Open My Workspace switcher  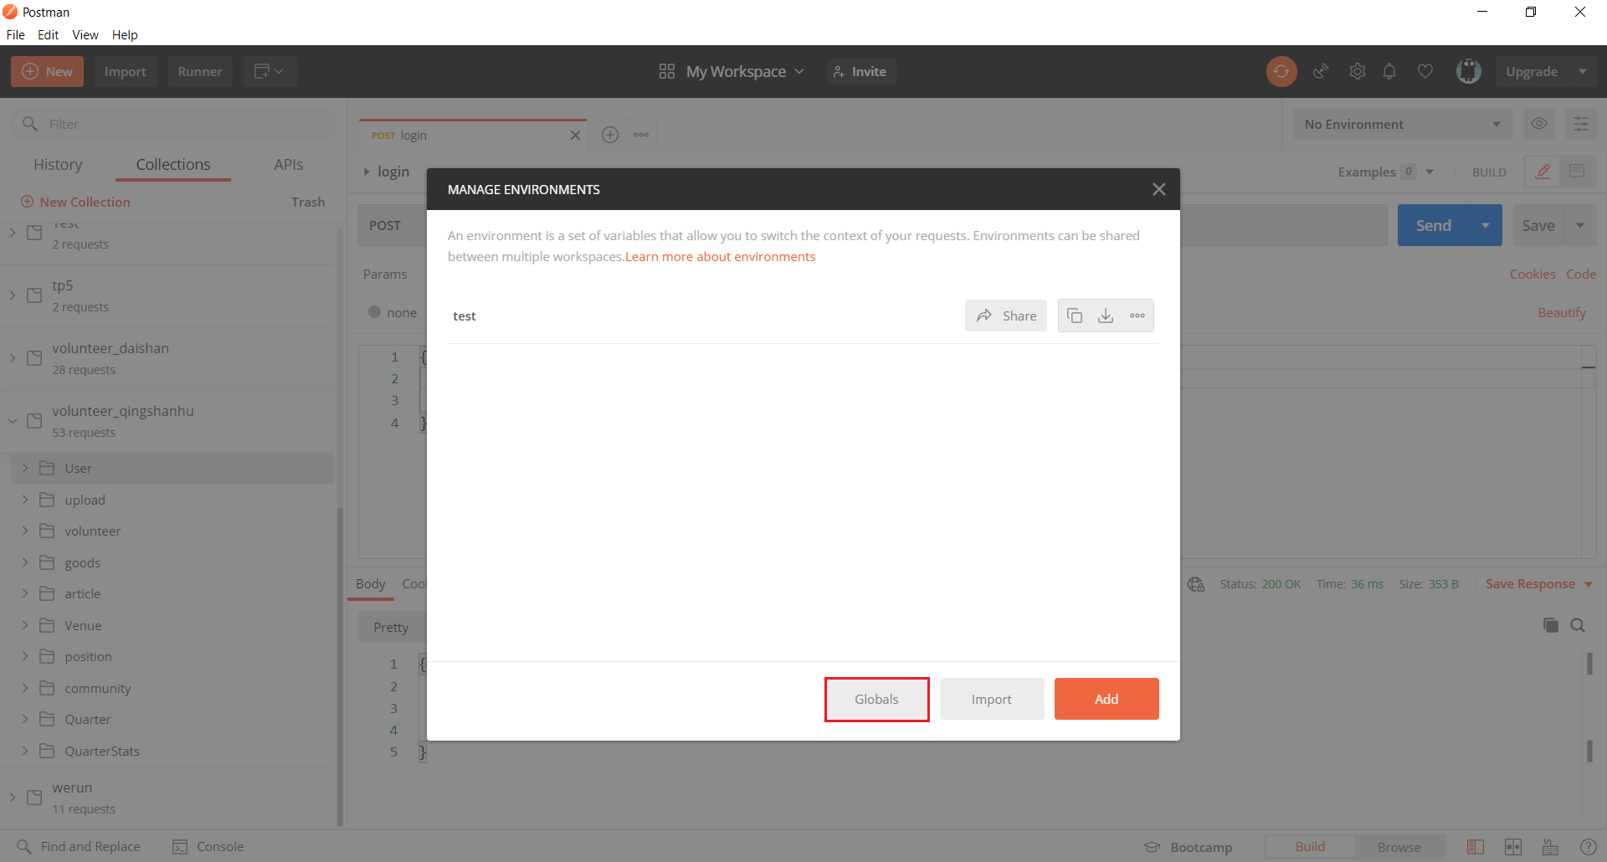tap(732, 72)
